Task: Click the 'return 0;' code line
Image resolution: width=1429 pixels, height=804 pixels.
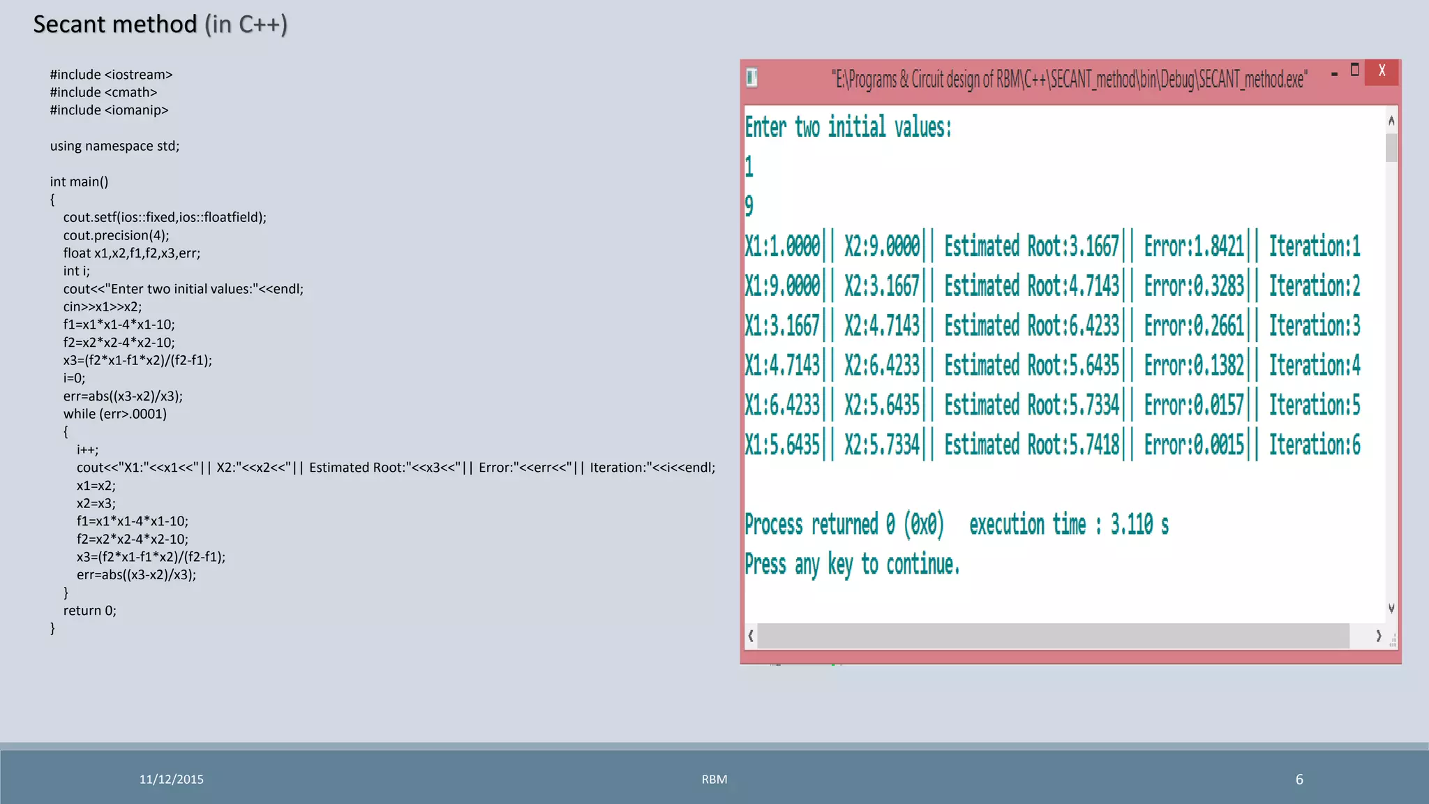Action: 90,611
